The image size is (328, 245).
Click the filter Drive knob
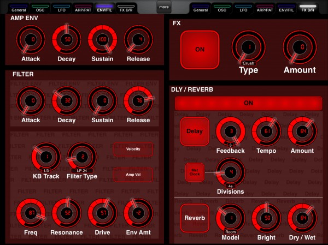click(103, 213)
